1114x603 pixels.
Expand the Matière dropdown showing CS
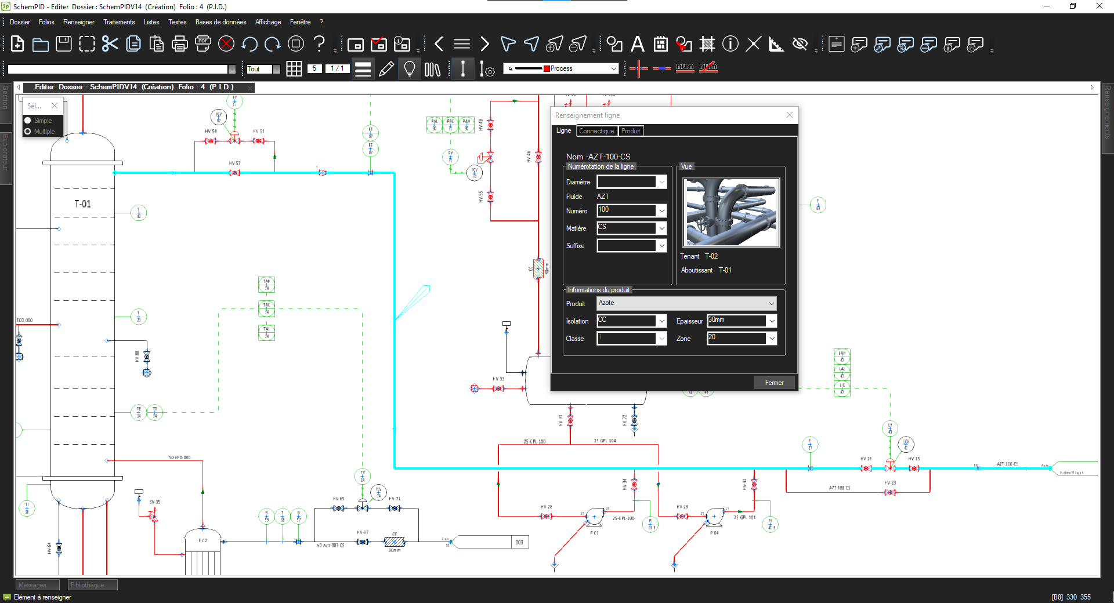pos(661,228)
